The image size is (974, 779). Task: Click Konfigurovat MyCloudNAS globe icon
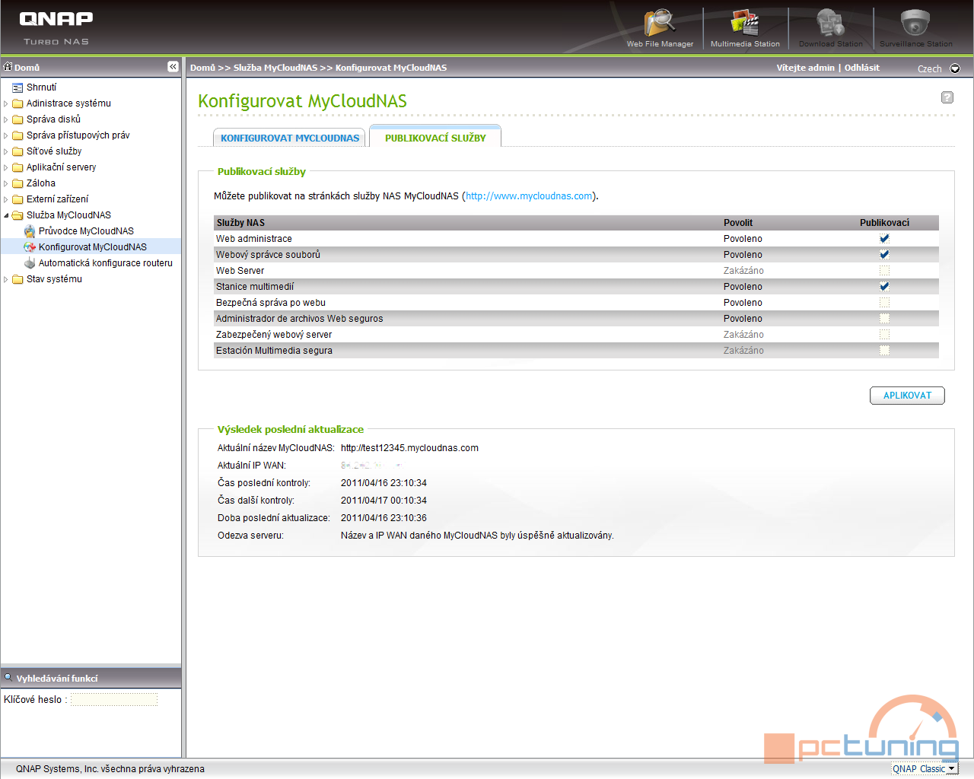coord(30,247)
